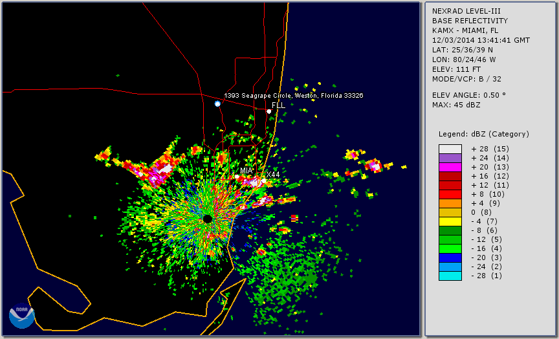Click the '12/03/2014 13:41:41 GMT' timestamp
Screen dimensions: 559x339
click(481, 40)
